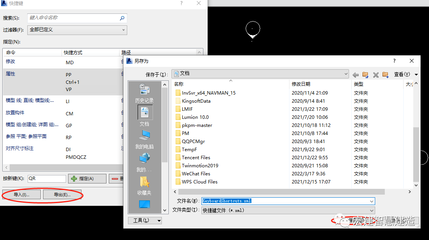Open My Computer (我的电脑) places icon
This screenshot has width=429, height=240.
point(145,135)
